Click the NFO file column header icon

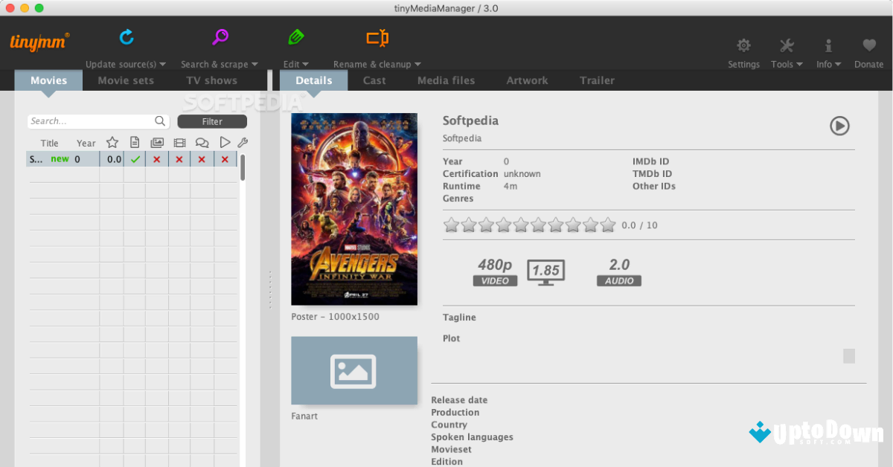[135, 142]
